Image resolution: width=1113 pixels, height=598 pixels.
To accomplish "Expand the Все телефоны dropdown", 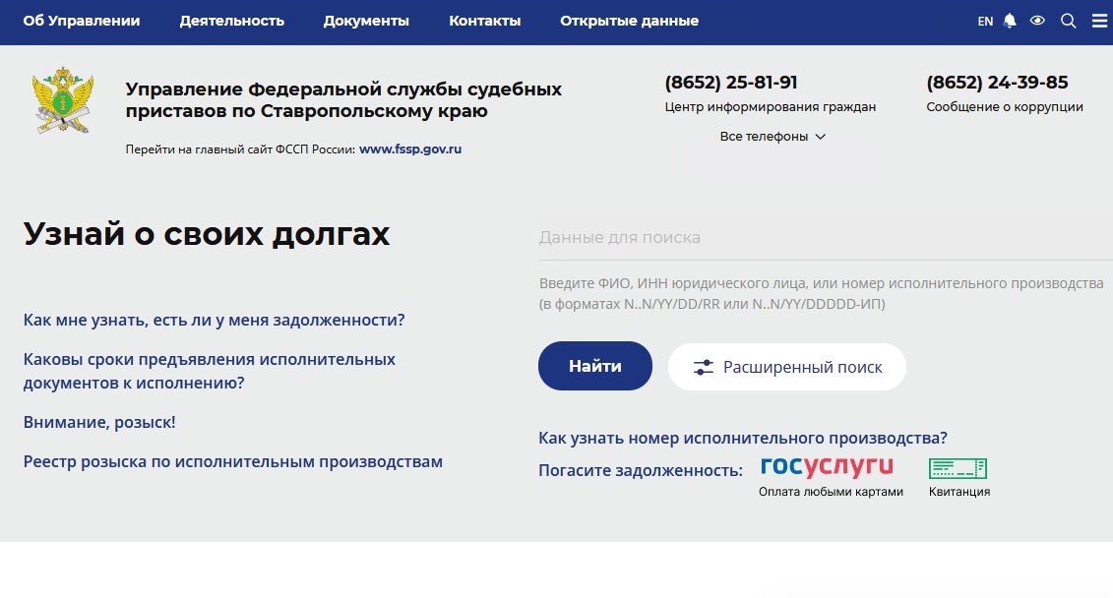I will [x=773, y=137].
